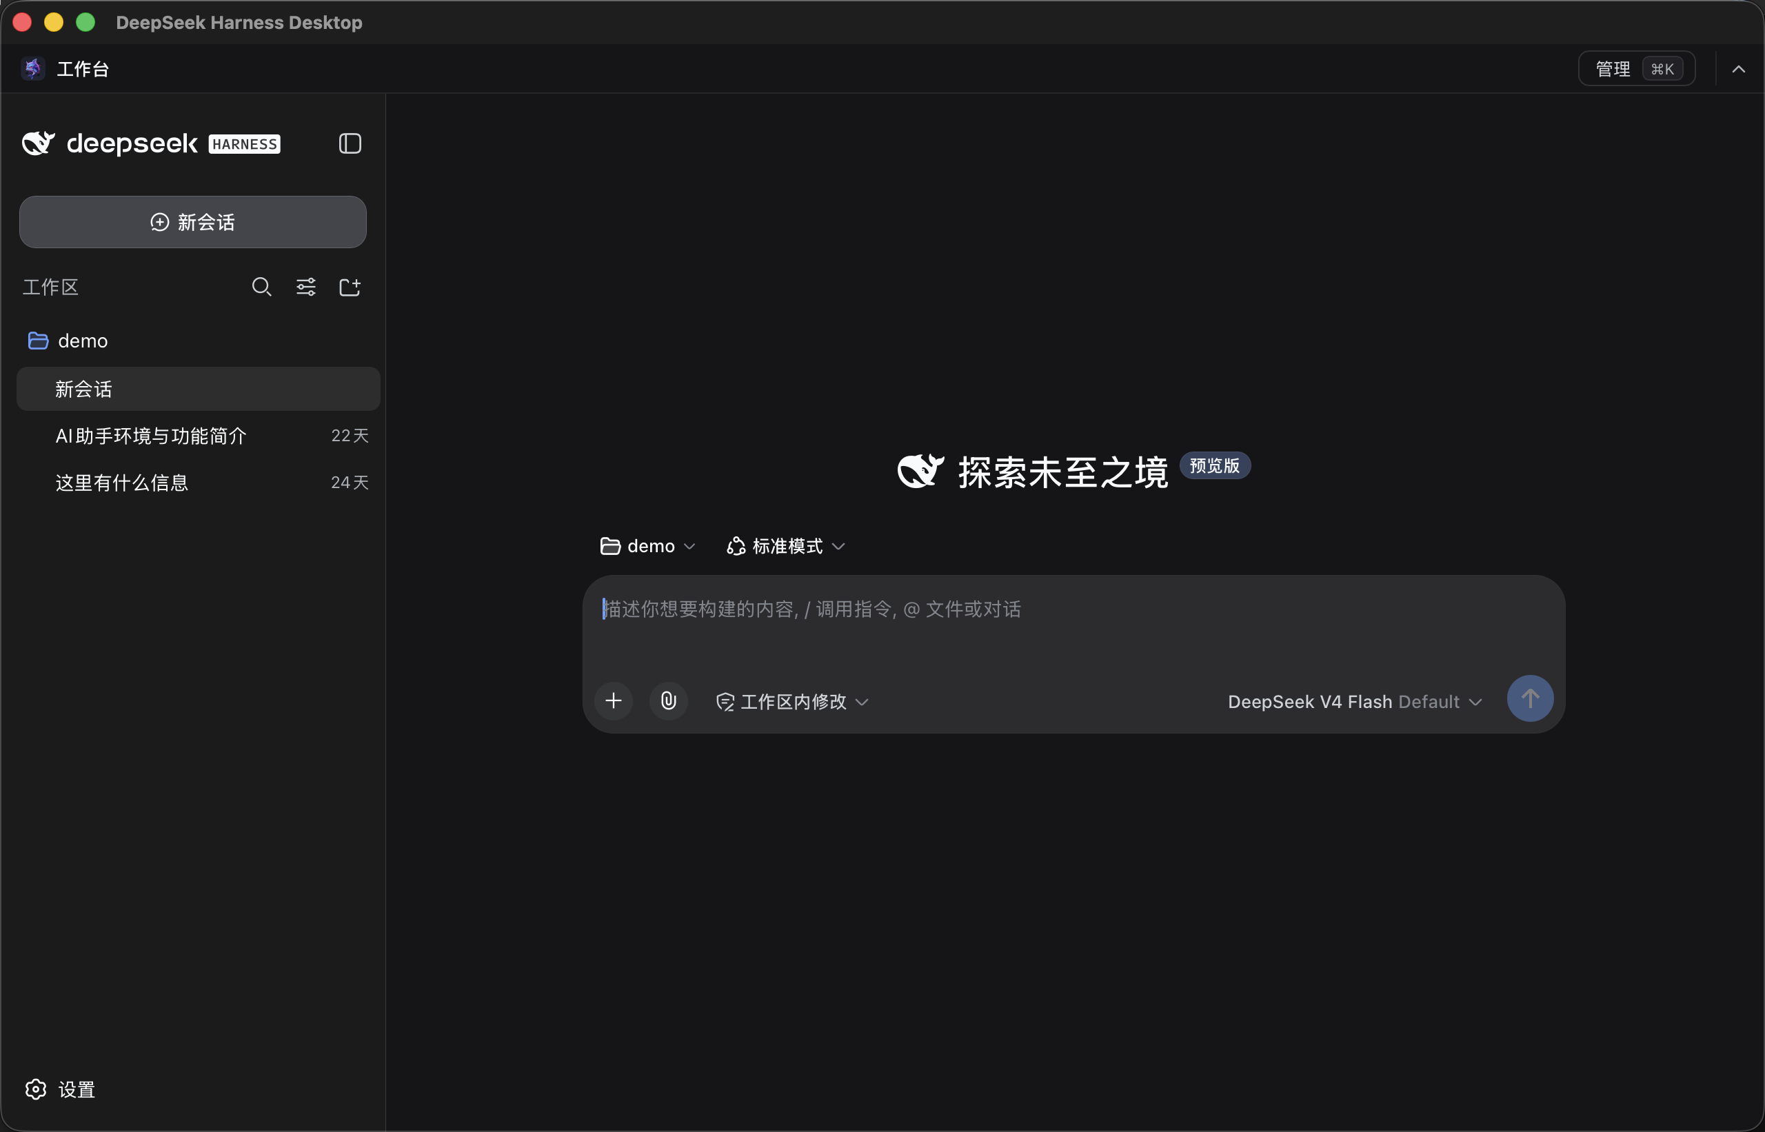Click the whale logo beside 探索未至之境

tap(920, 470)
